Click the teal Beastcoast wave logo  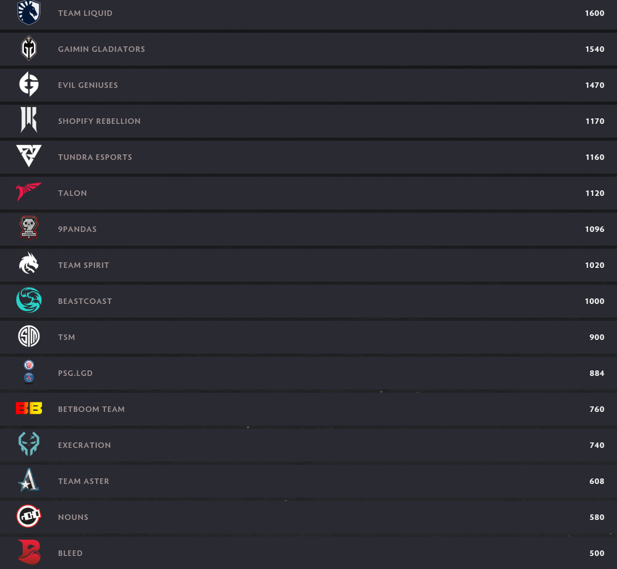pos(29,300)
